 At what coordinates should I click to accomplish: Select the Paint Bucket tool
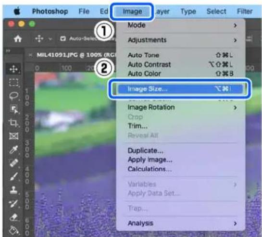(x=13, y=230)
